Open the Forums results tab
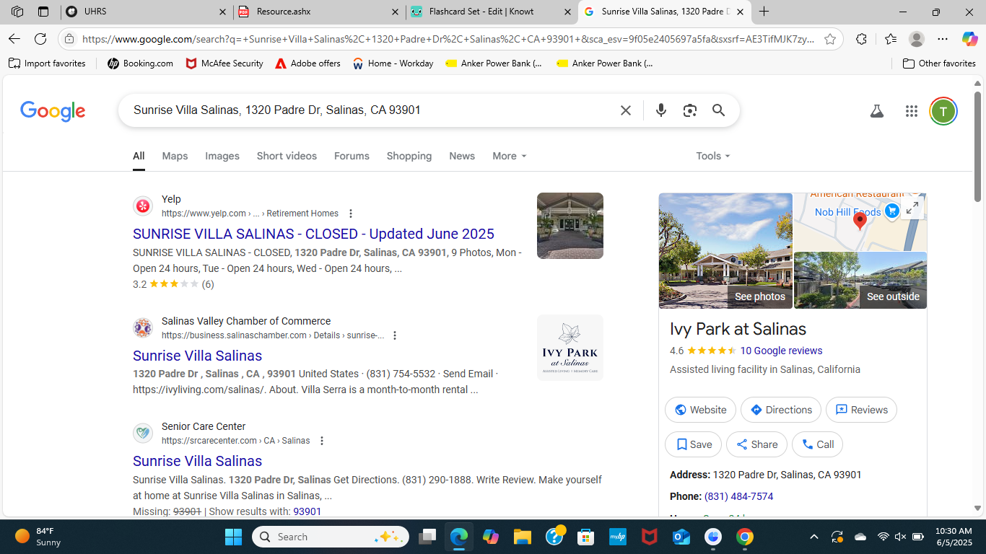Viewport: 986px width, 554px height. tap(352, 156)
